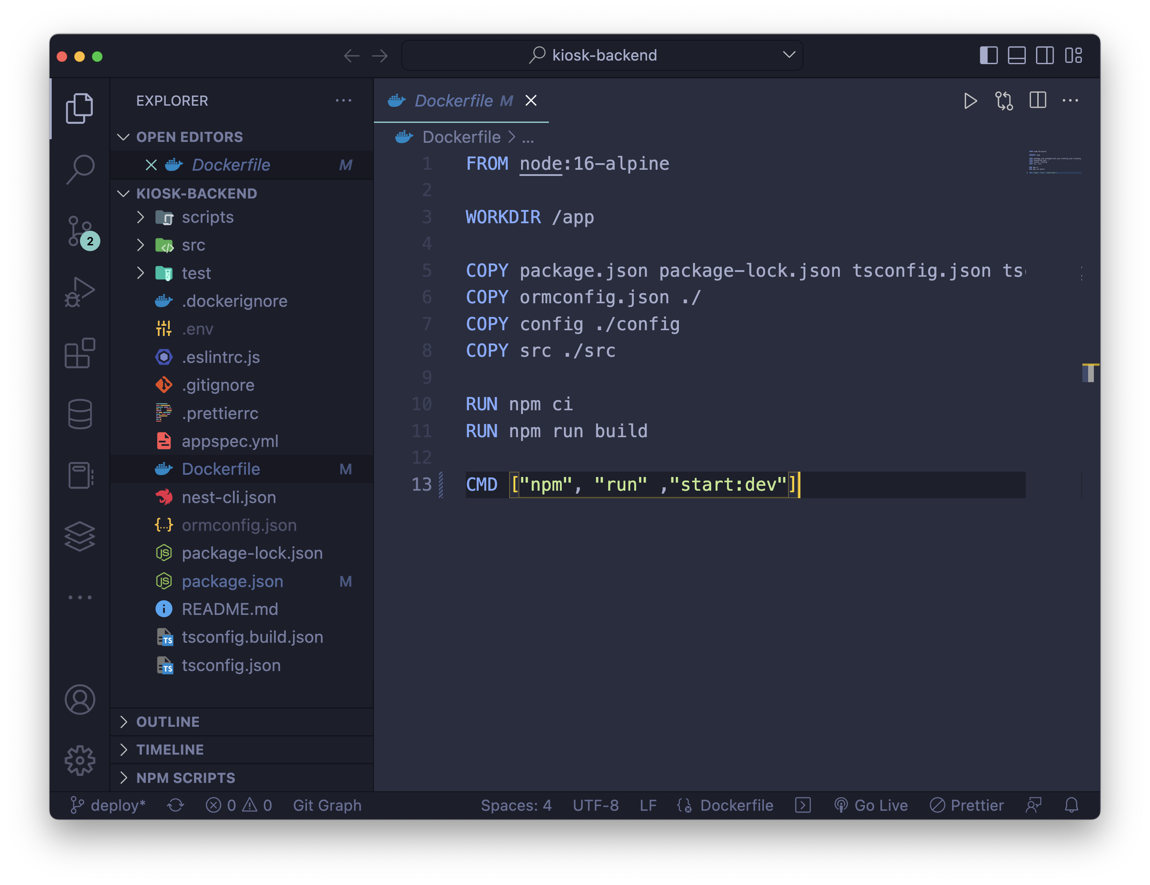Open nest-cli.json file
This screenshot has height=885, width=1150.
pyautogui.click(x=242, y=497)
